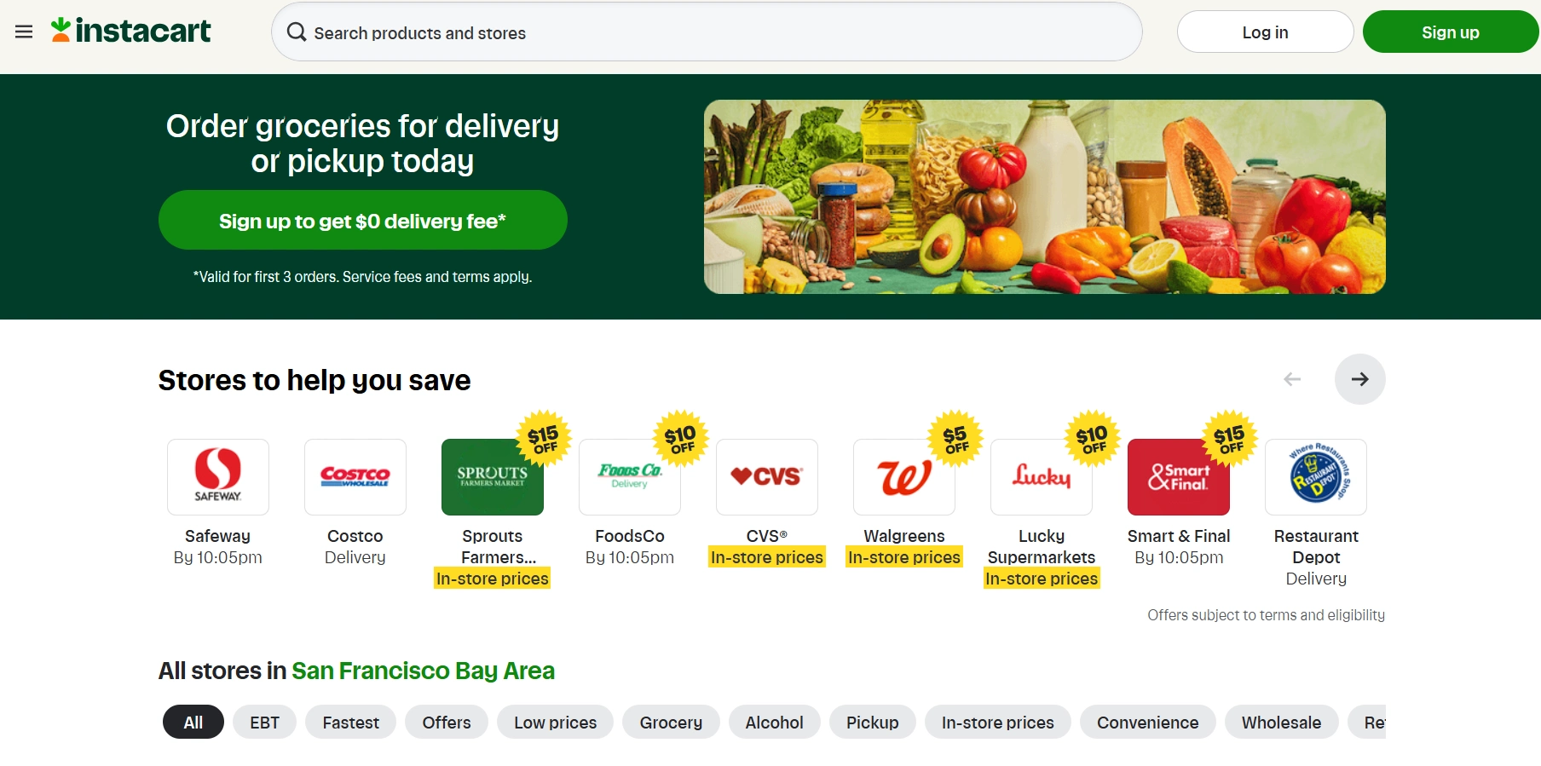The width and height of the screenshot is (1541, 766).
Task: Click the Log in button
Action: coord(1265,32)
